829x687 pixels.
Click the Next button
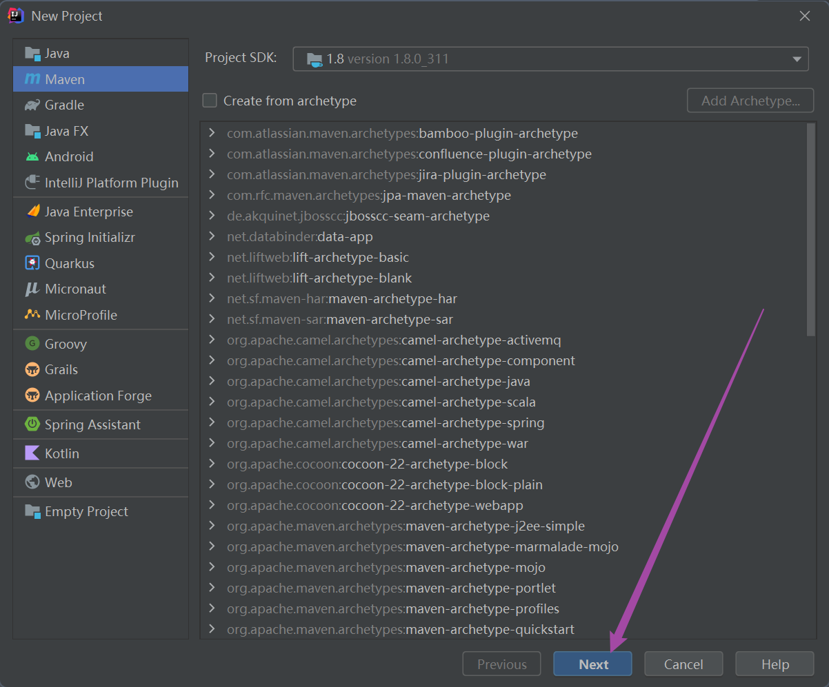coord(592,664)
